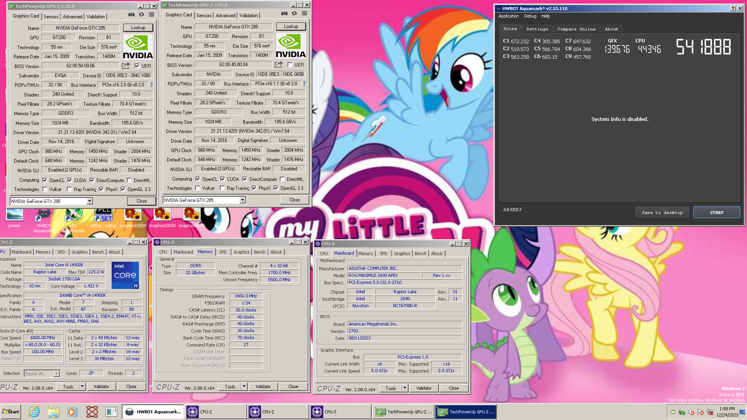This screenshot has width=747, height=420.
Task: Click the Action Center flag tray icon
Action: click(x=701, y=412)
